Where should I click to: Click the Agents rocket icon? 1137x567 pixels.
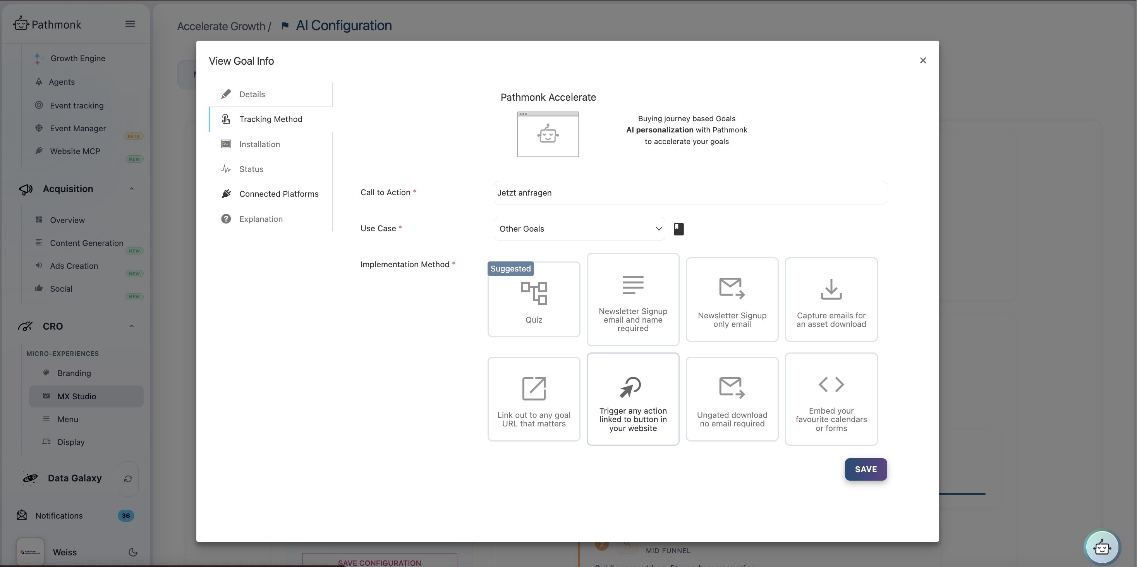(x=39, y=82)
